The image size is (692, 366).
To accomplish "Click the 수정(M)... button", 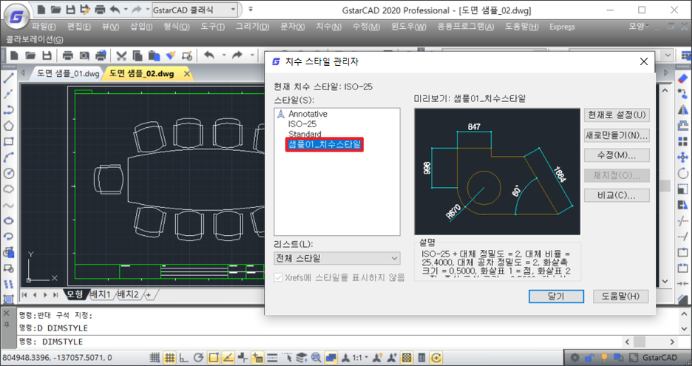I will pyautogui.click(x=616, y=155).
